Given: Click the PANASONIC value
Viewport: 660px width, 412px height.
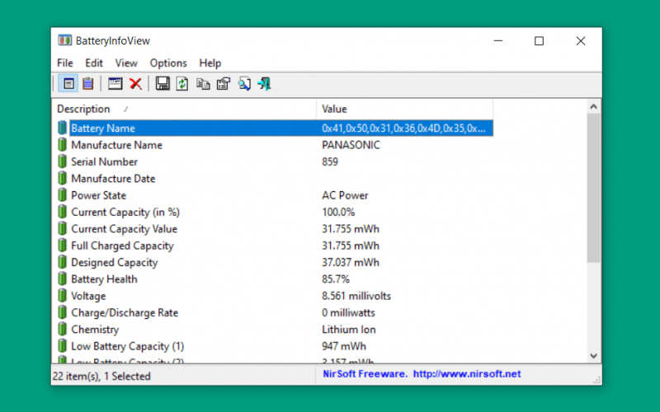Looking at the screenshot, I should (351, 145).
